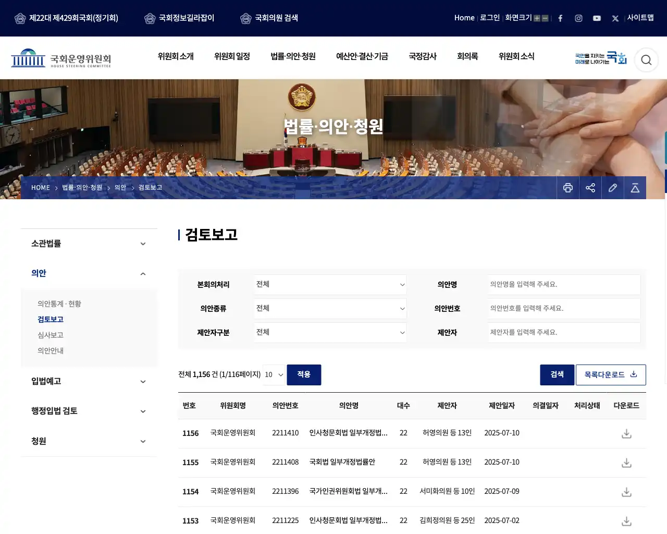Click the 국회운영위원회 logo

coord(61,58)
